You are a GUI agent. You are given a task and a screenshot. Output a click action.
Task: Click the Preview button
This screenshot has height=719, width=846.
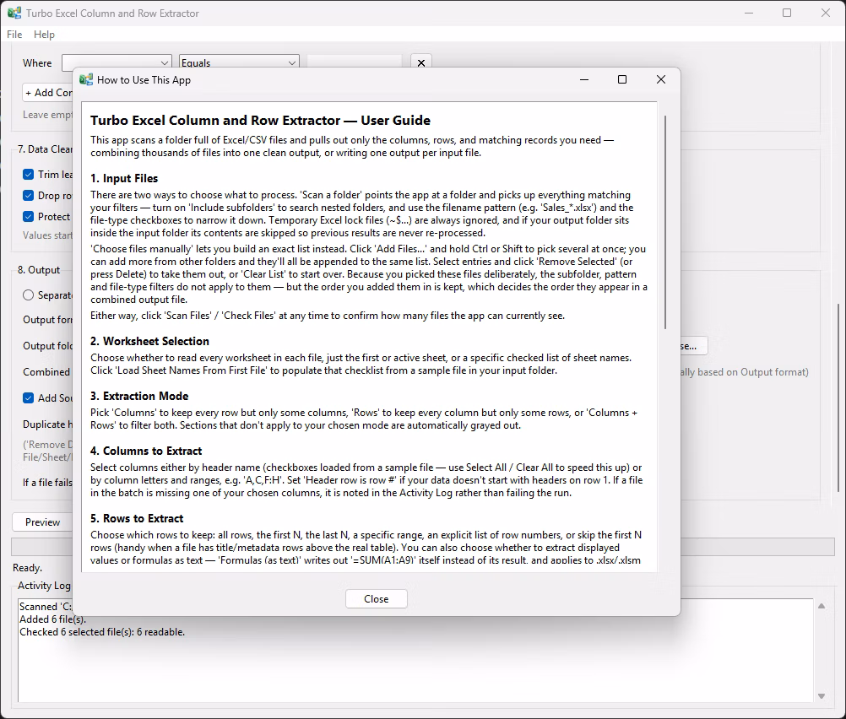point(42,522)
